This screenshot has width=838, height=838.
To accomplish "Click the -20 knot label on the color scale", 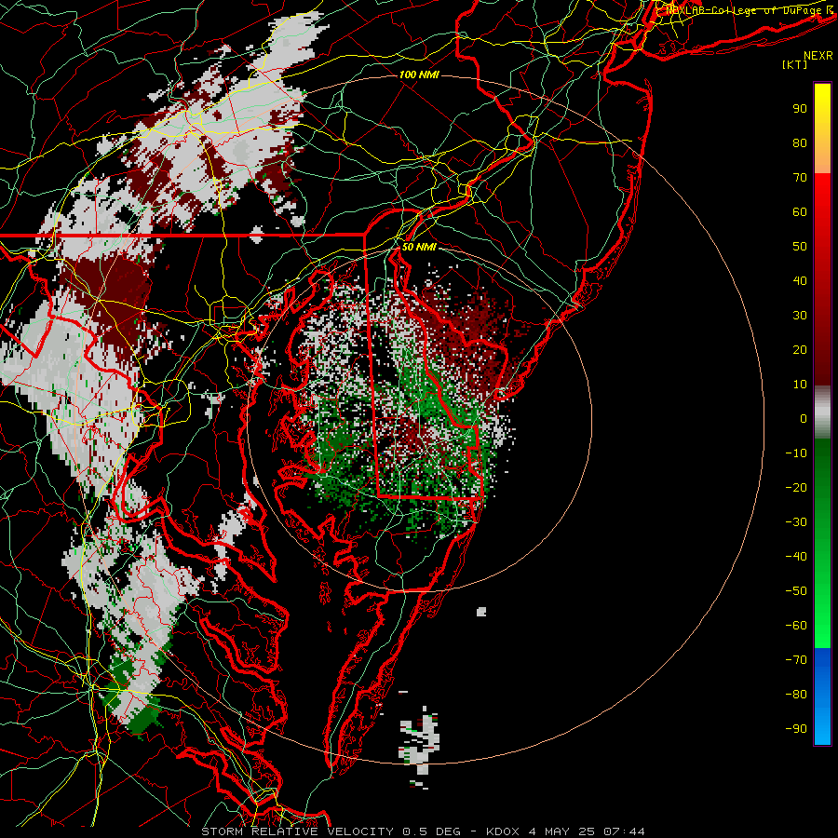I will [796, 487].
